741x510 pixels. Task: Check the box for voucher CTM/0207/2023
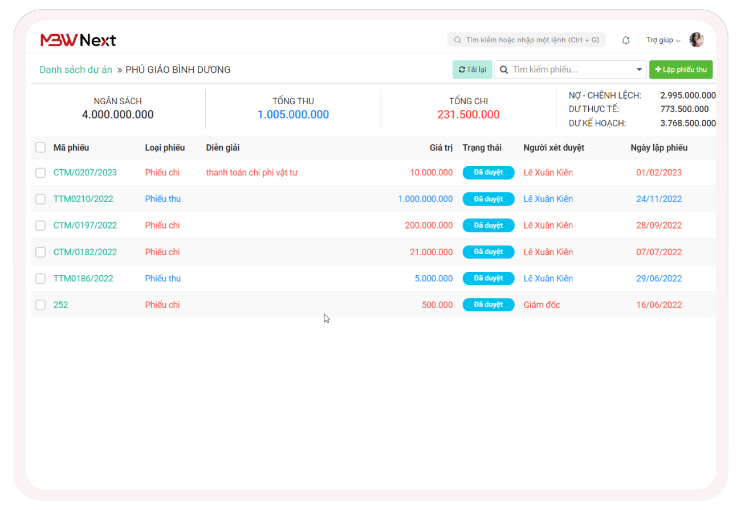[40, 173]
